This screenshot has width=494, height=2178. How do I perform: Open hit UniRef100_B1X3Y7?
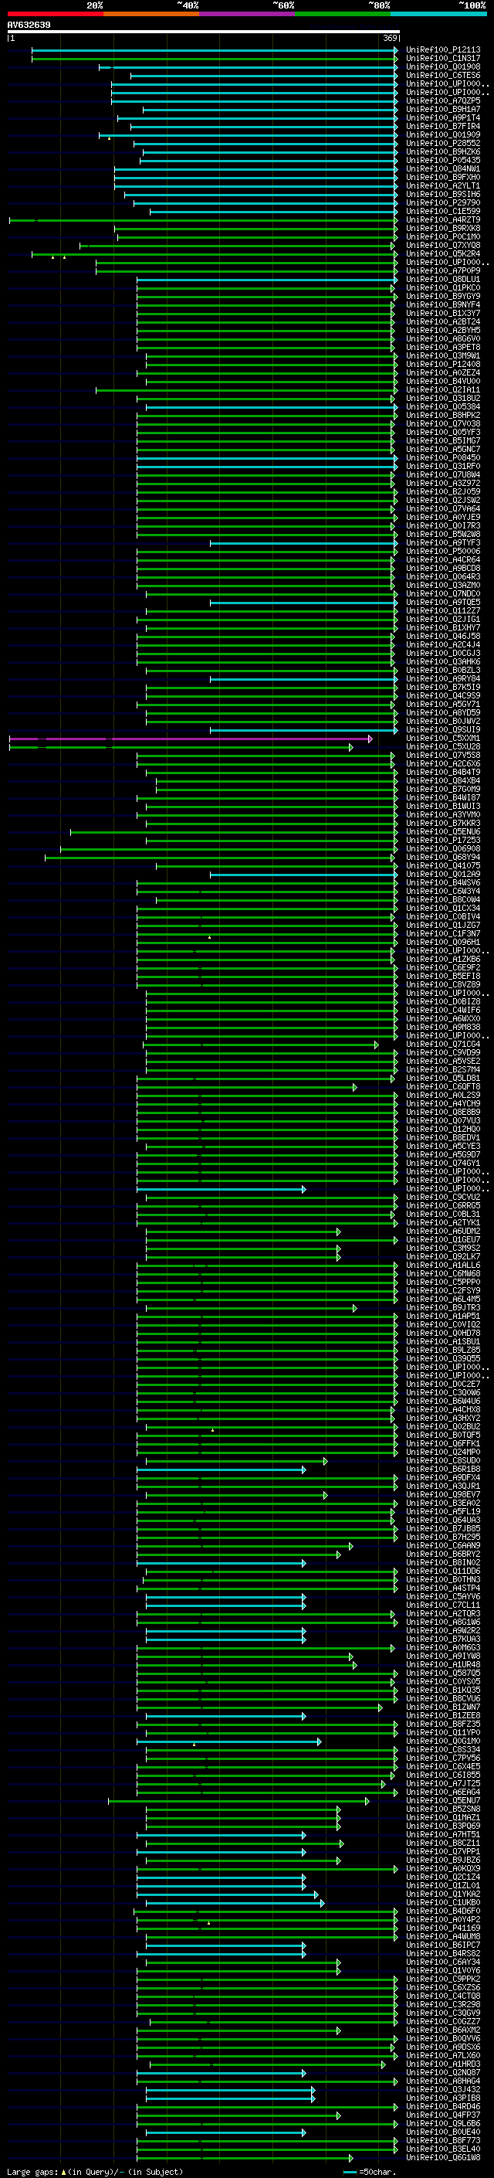pyautogui.click(x=443, y=313)
